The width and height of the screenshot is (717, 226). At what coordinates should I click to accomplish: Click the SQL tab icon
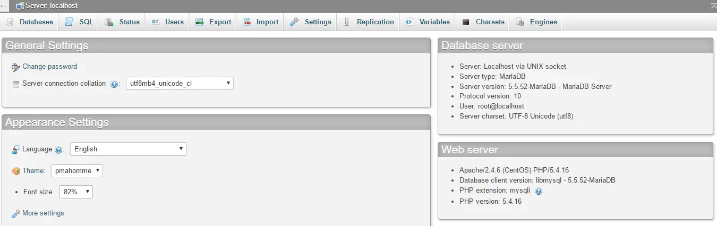pos(69,22)
